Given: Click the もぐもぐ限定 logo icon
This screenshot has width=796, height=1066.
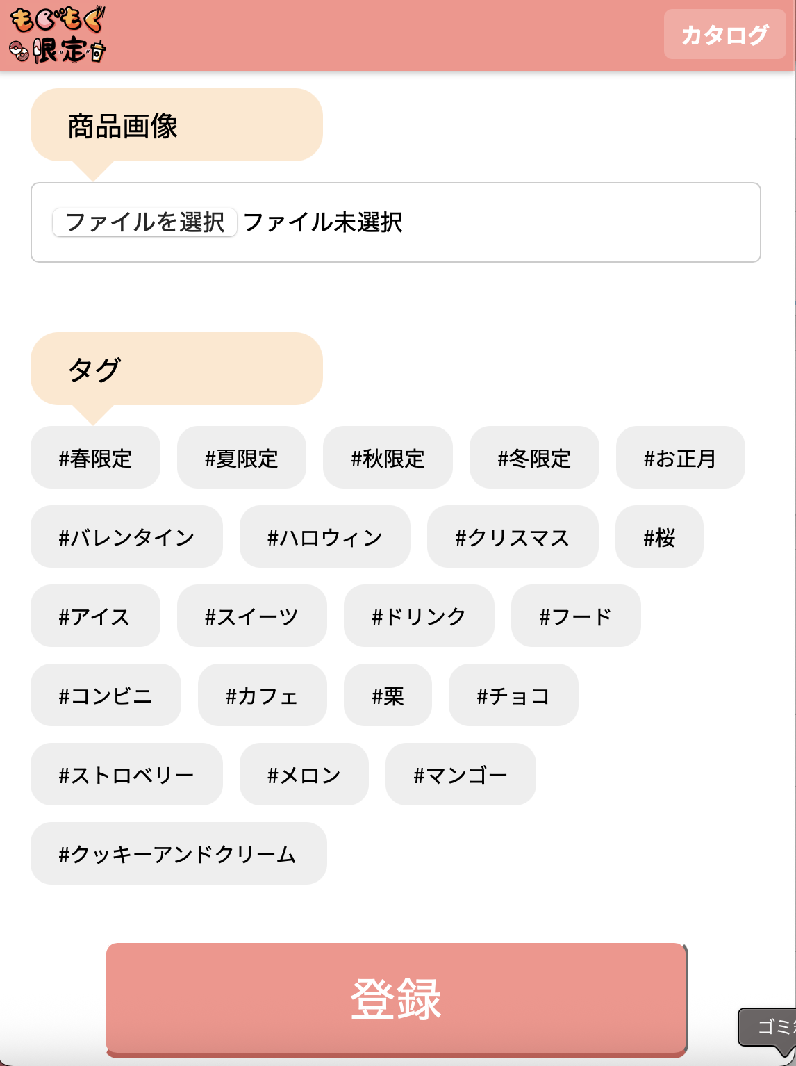Looking at the screenshot, I should tap(58, 35).
